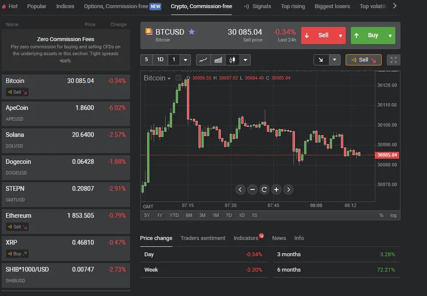Open Biggest losers tab

click(x=332, y=6)
